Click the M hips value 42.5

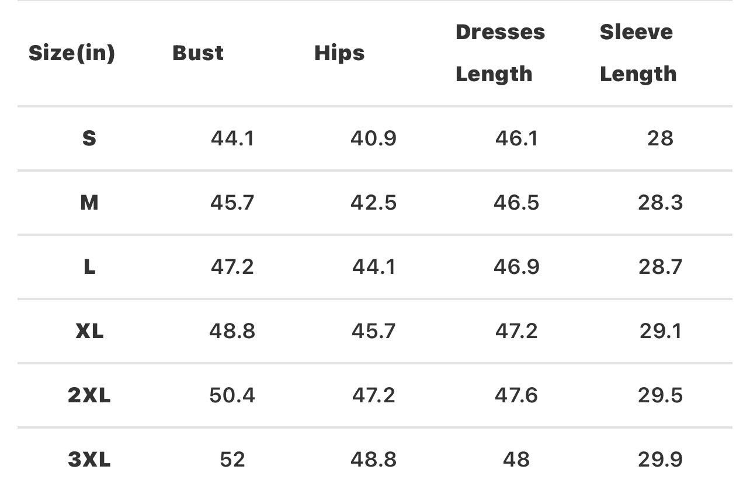click(373, 203)
